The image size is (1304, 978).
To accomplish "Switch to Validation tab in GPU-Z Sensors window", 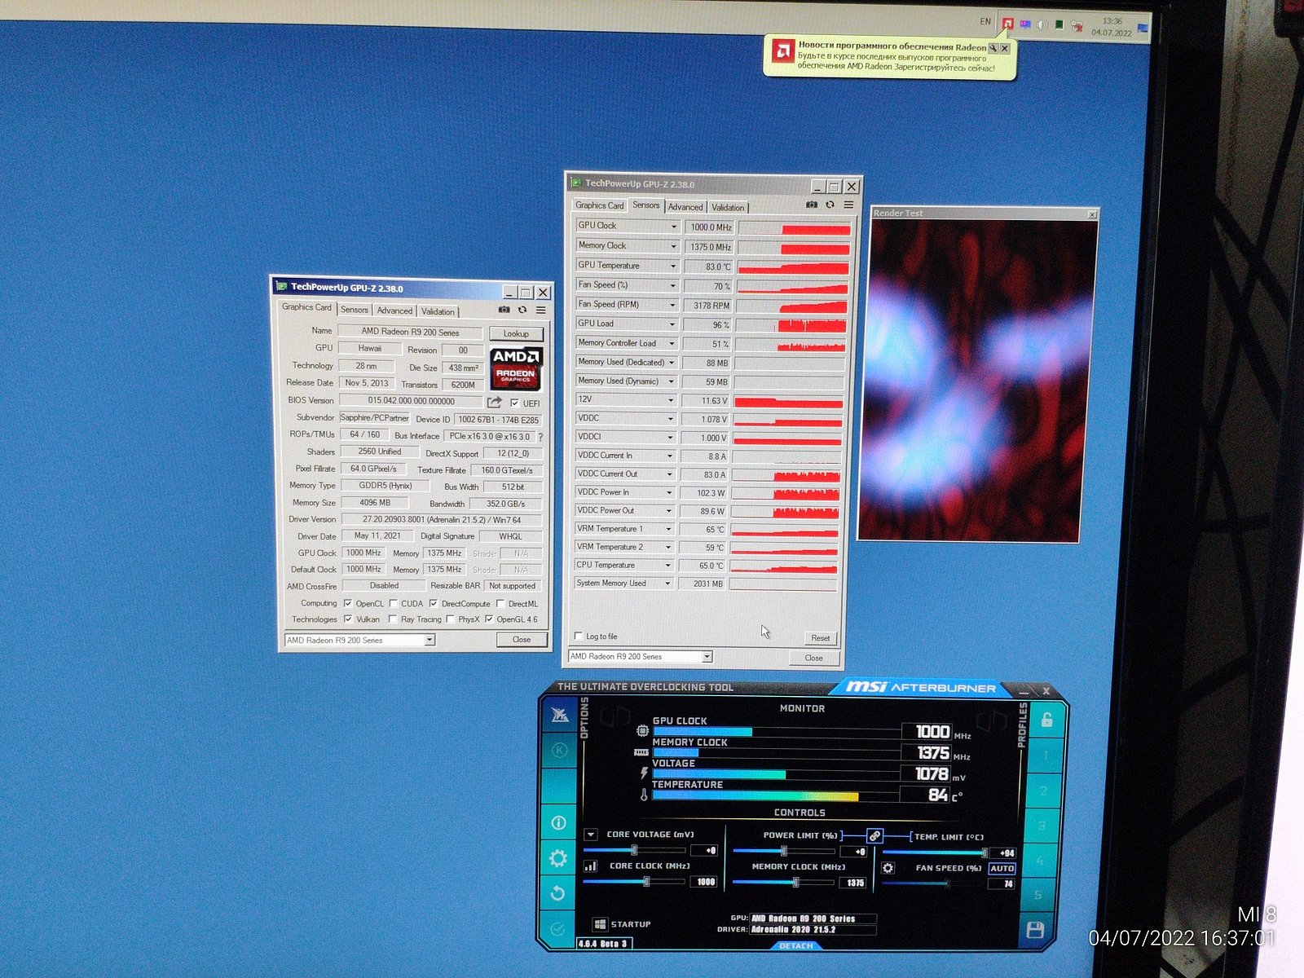I will 728,208.
